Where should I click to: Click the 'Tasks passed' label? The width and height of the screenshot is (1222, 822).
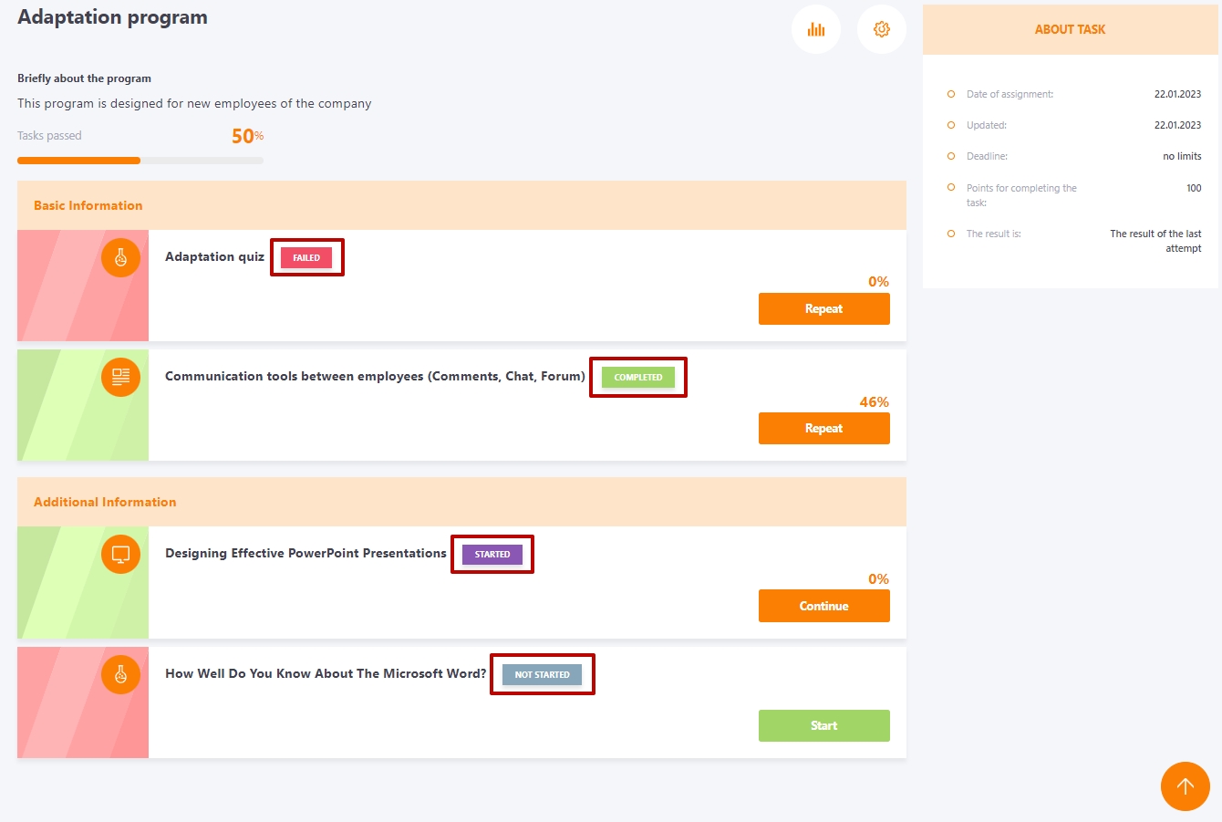click(49, 136)
